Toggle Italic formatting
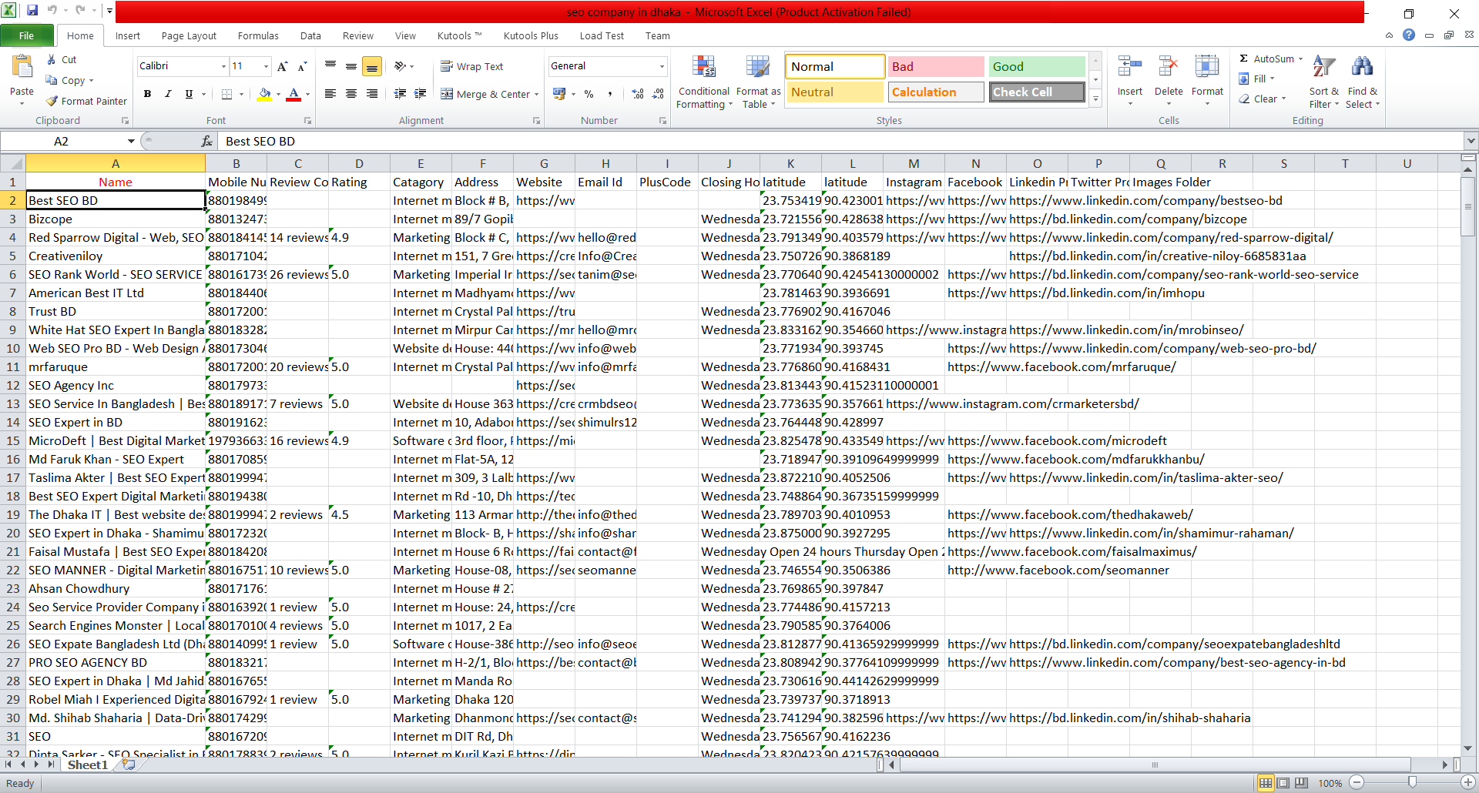The image size is (1479, 793). coord(168,94)
